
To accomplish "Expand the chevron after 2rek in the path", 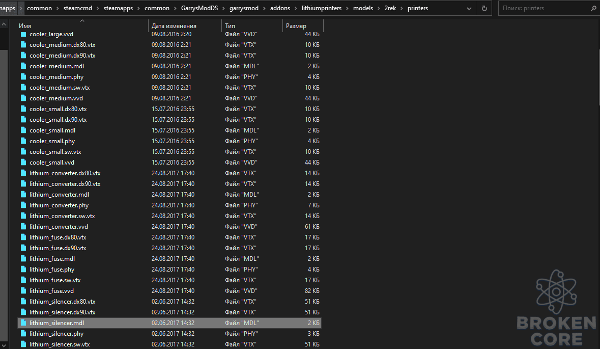I will click(402, 8).
